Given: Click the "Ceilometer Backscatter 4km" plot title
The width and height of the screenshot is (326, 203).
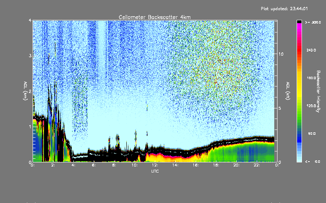Looking at the screenshot, I should click(154, 17).
